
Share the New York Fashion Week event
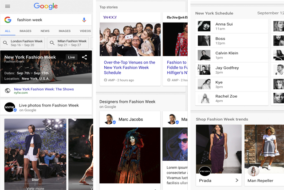click(84, 57)
